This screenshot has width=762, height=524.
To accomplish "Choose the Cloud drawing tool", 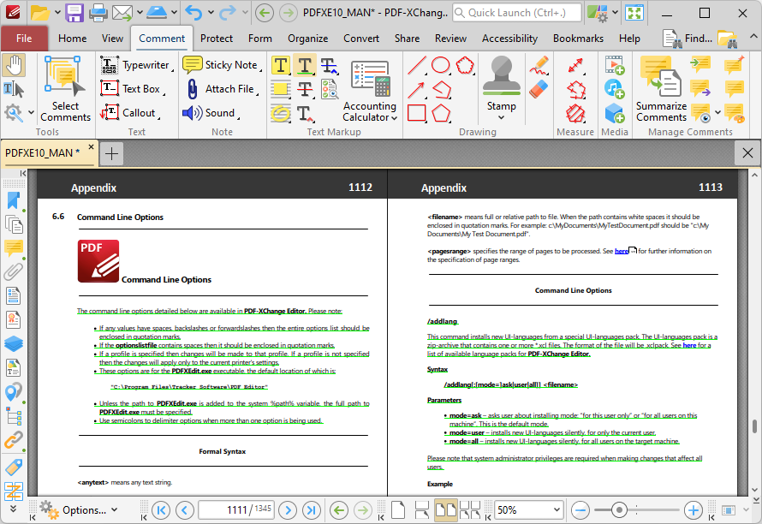I will 465,65.
